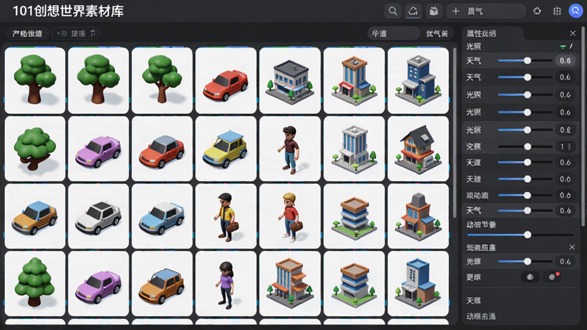Click the asset grid vertical scrollbar
Image resolution: width=587 pixels, height=330 pixels.
[x=455, y=133]
